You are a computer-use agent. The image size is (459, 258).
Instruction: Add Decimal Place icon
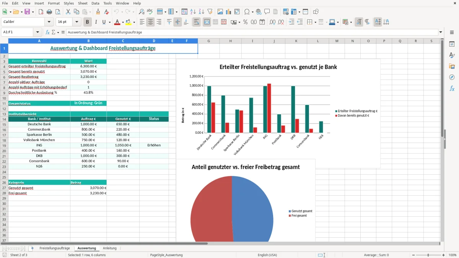click(273, 22)
